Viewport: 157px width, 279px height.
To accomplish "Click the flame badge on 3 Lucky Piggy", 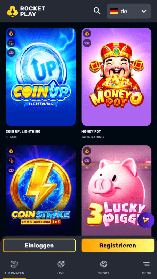I will [87, 151].
